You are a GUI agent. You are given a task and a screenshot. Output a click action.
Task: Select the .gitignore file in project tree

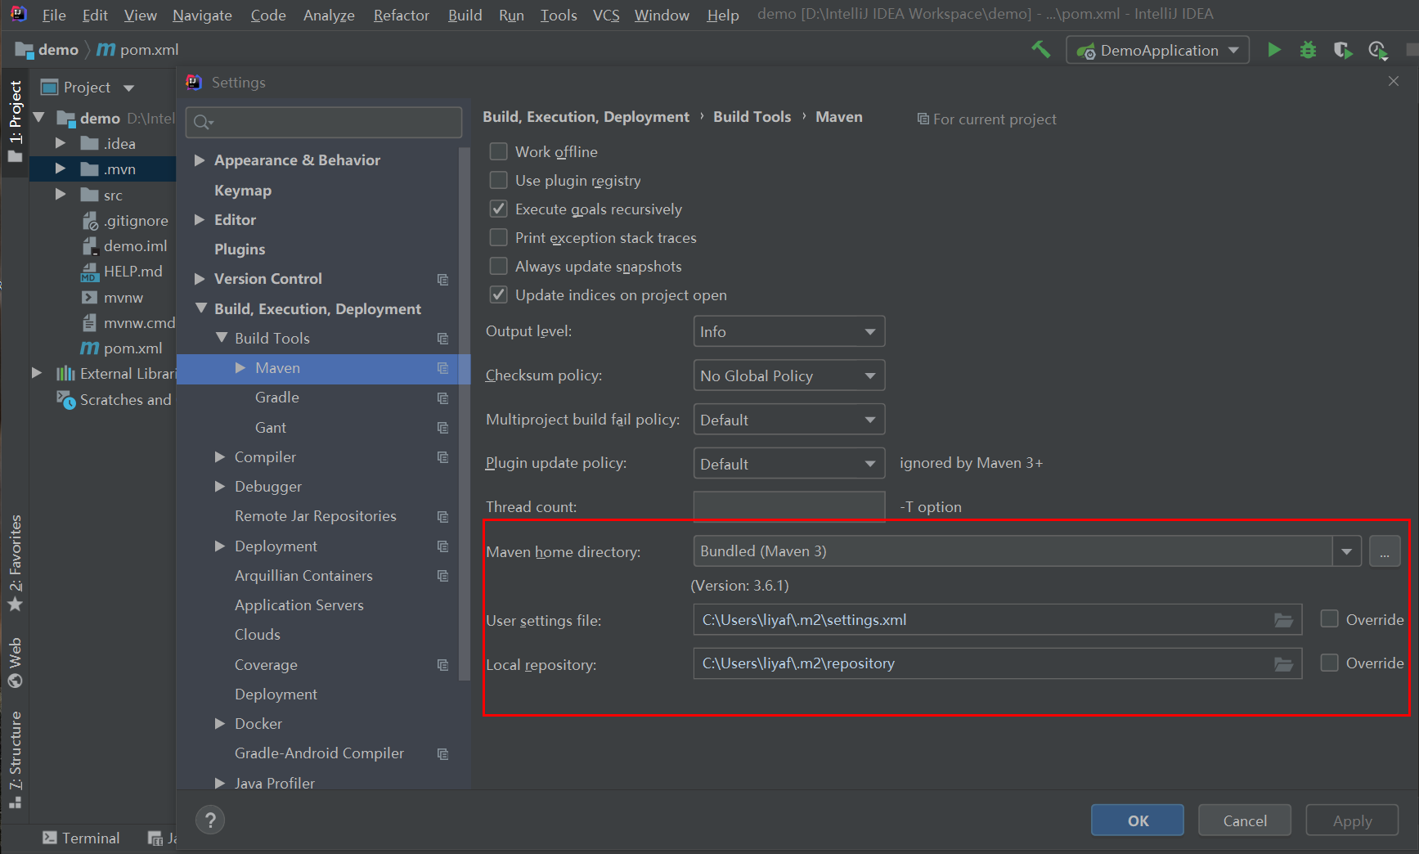pyautogui.click(x=126, y=221)
